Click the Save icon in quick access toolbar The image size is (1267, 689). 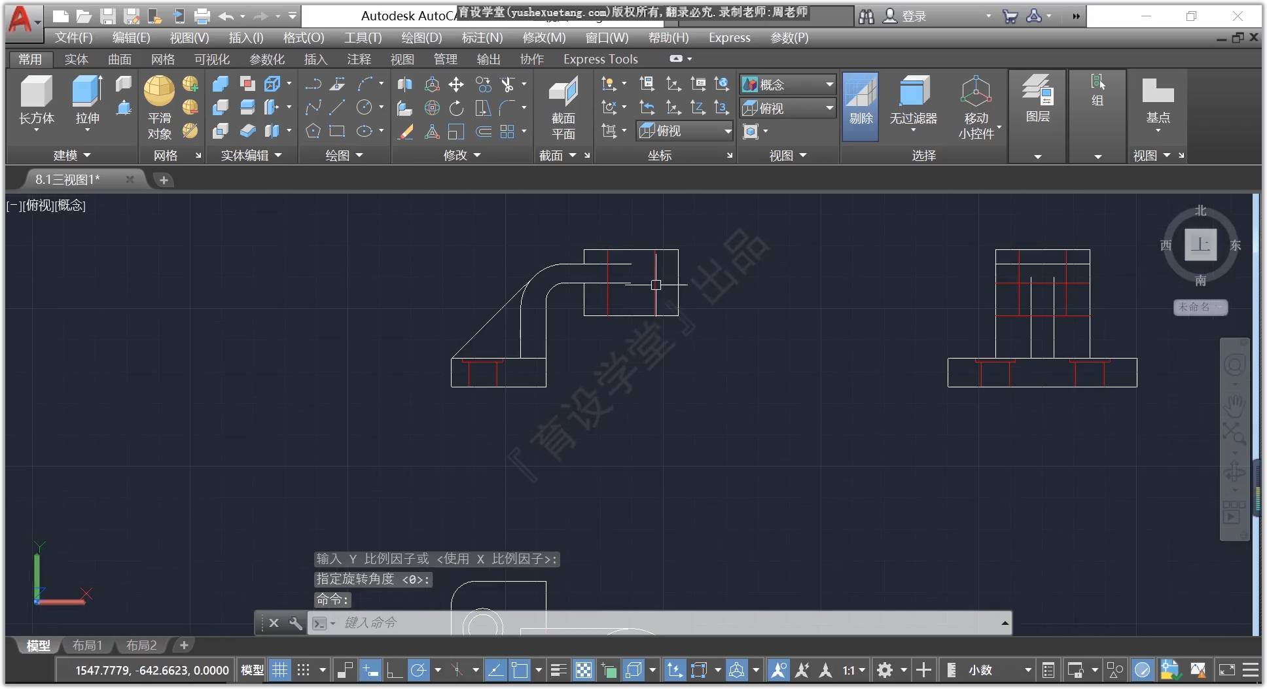(109, 16)
